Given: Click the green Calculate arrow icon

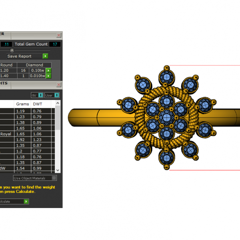Looking at the screenshot, I should click(26, 201).
